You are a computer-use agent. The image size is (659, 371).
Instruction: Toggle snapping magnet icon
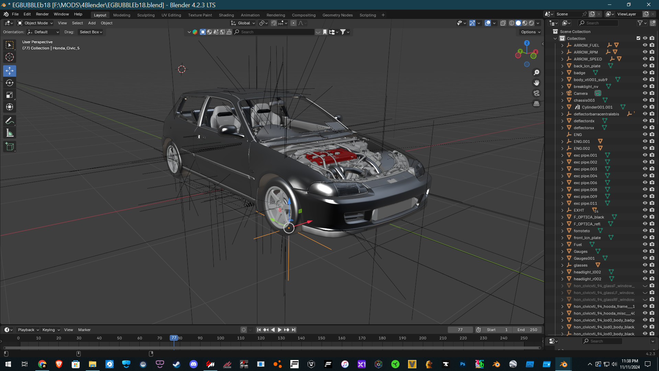click(274, 23)
